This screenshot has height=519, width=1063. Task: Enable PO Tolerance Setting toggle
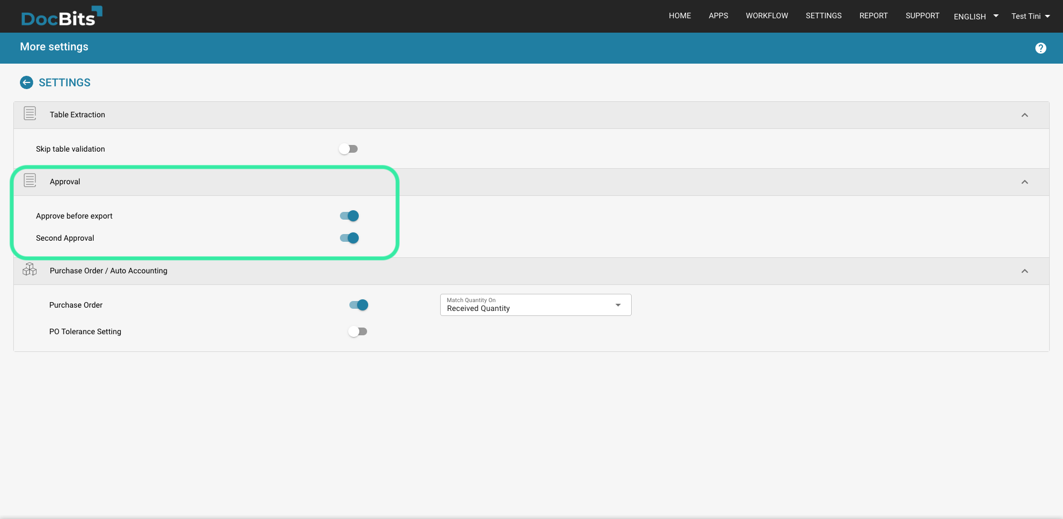click(x=358, y=331)
